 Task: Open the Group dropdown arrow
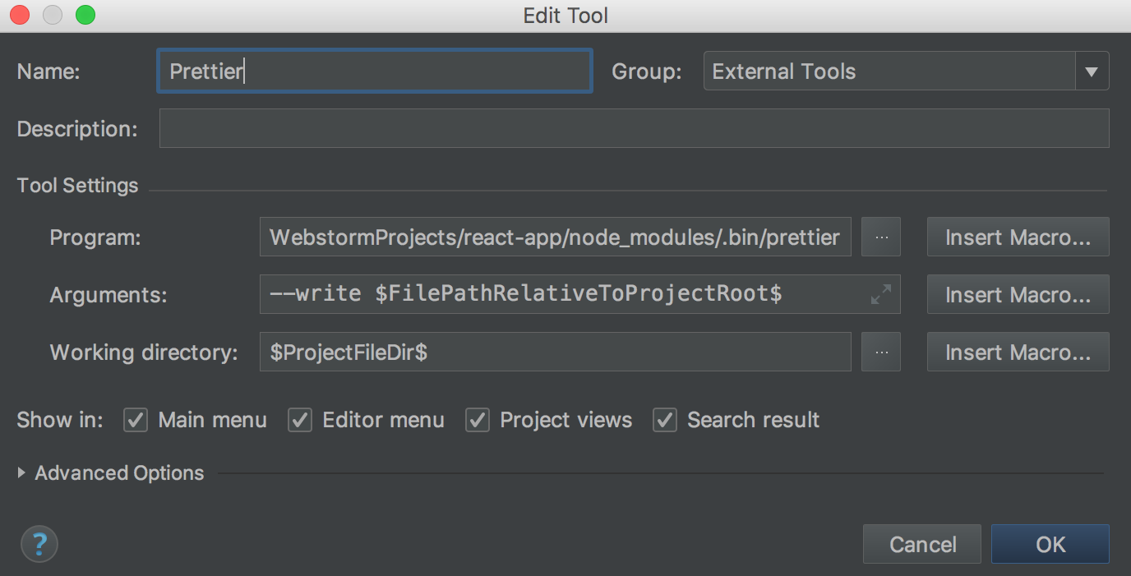coord(1092,71)
